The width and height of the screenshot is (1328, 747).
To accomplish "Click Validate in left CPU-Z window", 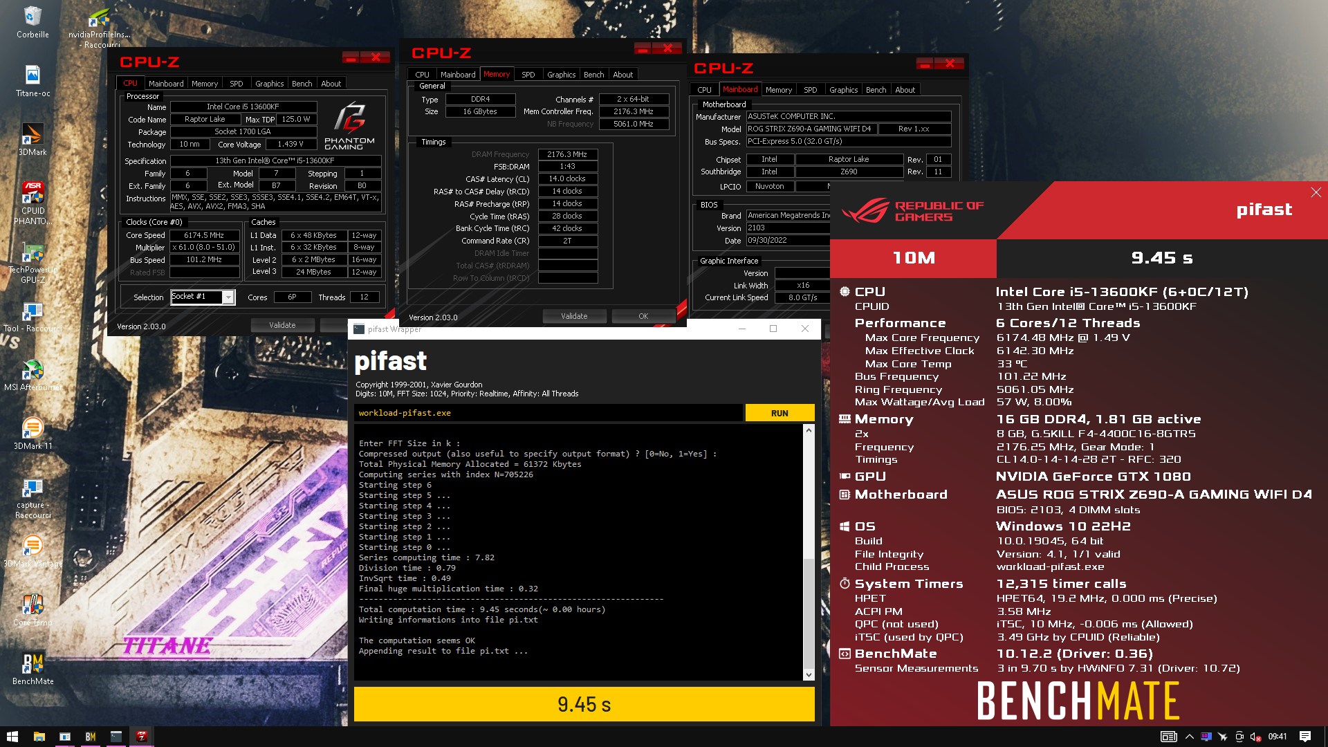I will 282,325.
